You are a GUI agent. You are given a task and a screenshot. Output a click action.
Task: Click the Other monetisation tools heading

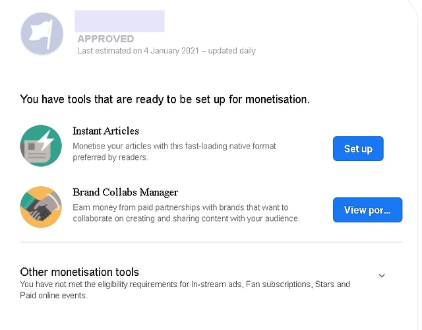point(79,272)
